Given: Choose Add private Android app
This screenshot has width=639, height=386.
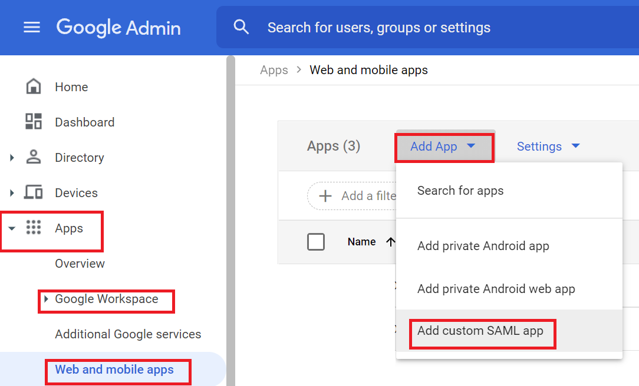Looking at the screenshot, I should [509, 246].
